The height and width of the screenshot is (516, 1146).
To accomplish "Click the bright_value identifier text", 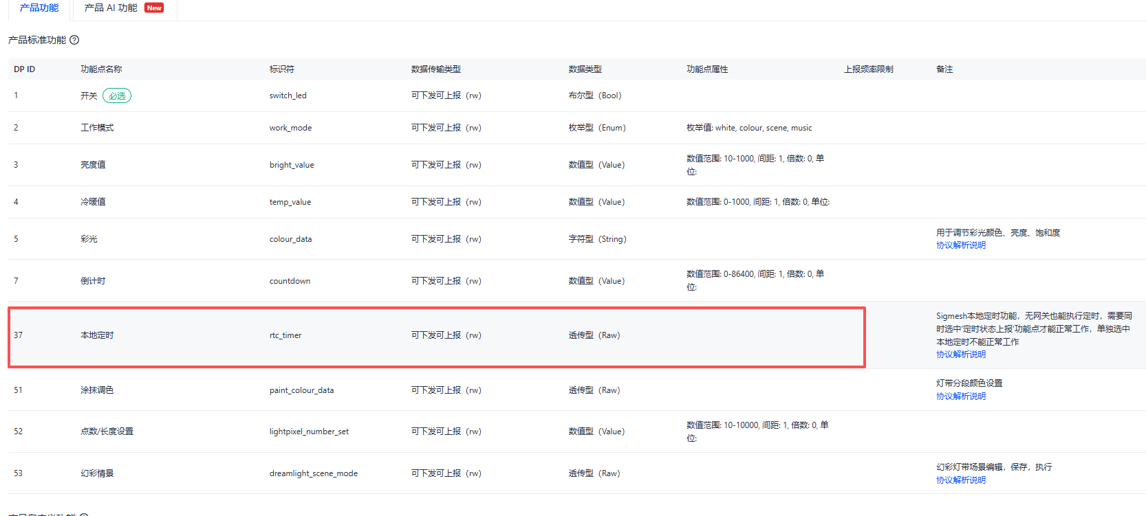I will pyautogui.click(x=291, y=165).
